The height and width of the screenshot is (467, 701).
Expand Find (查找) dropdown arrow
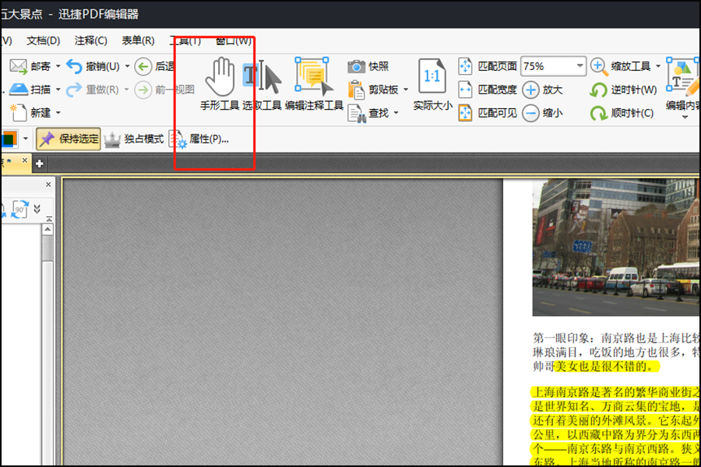[396, 113]
